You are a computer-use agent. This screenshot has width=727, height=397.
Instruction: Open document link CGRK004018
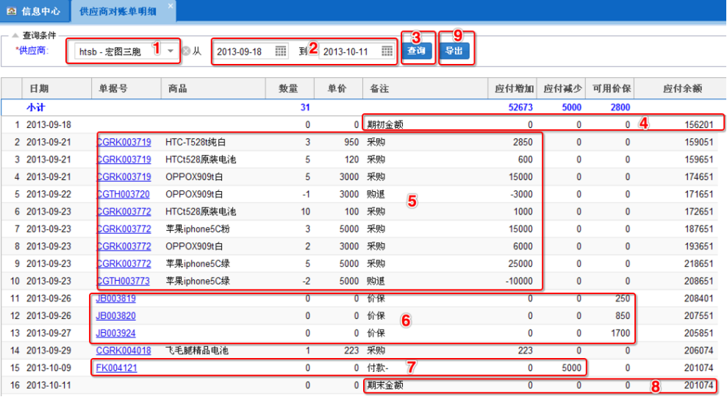(x=123, y=351)
